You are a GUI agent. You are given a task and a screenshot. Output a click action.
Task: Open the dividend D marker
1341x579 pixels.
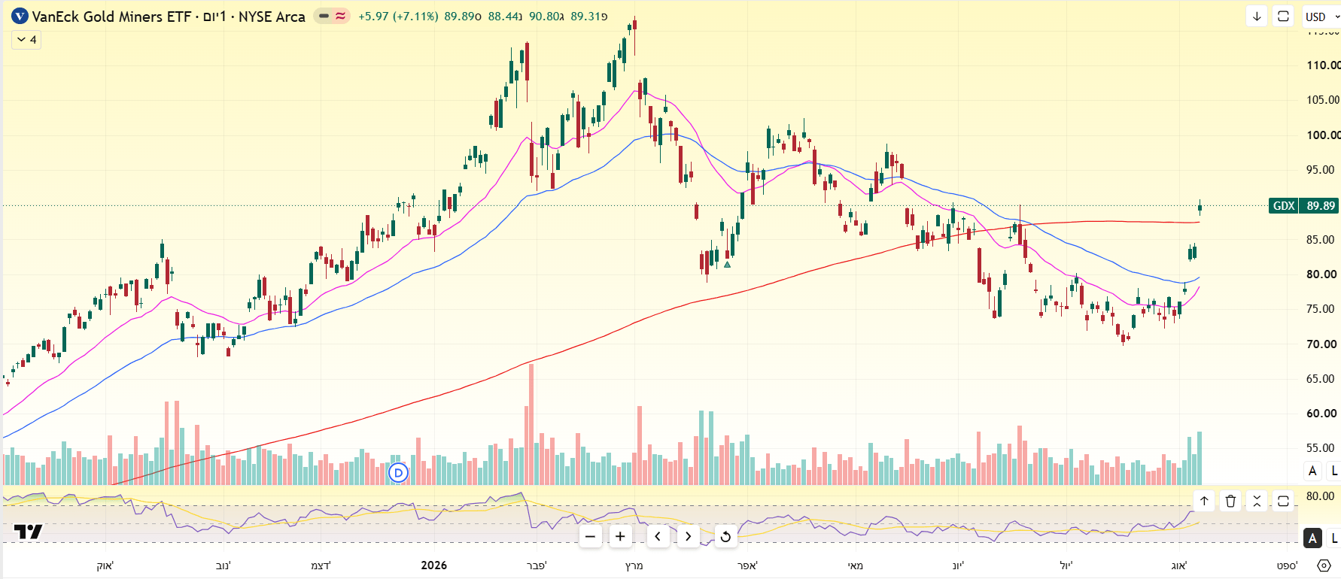tap(398, 472)
